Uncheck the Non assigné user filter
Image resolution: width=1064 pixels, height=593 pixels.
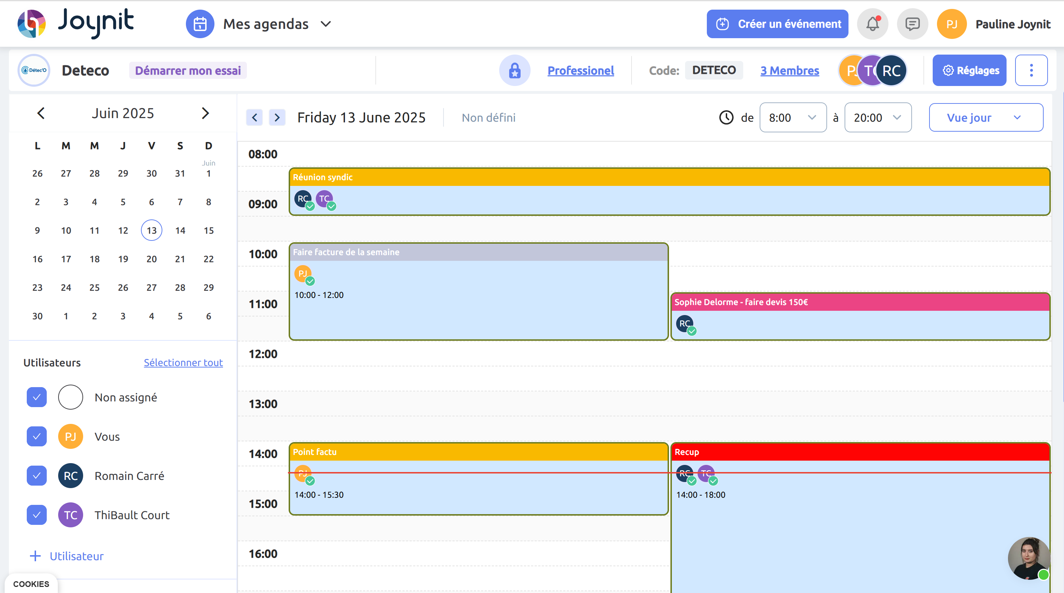coord(37,397)
